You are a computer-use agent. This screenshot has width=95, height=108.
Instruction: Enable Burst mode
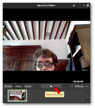coord(28,86)
